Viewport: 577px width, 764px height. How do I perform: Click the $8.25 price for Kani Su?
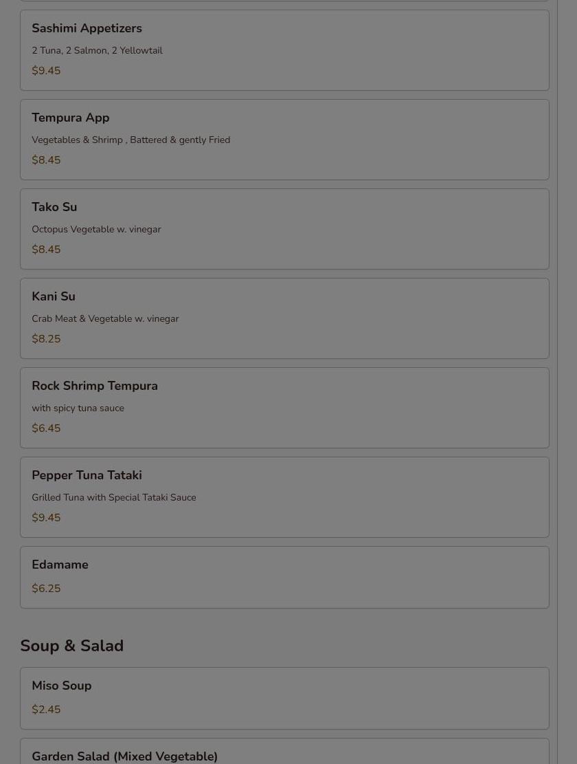click(46, 339)
